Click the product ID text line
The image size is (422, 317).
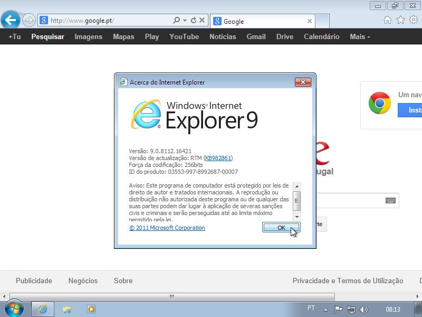point(183,172)
